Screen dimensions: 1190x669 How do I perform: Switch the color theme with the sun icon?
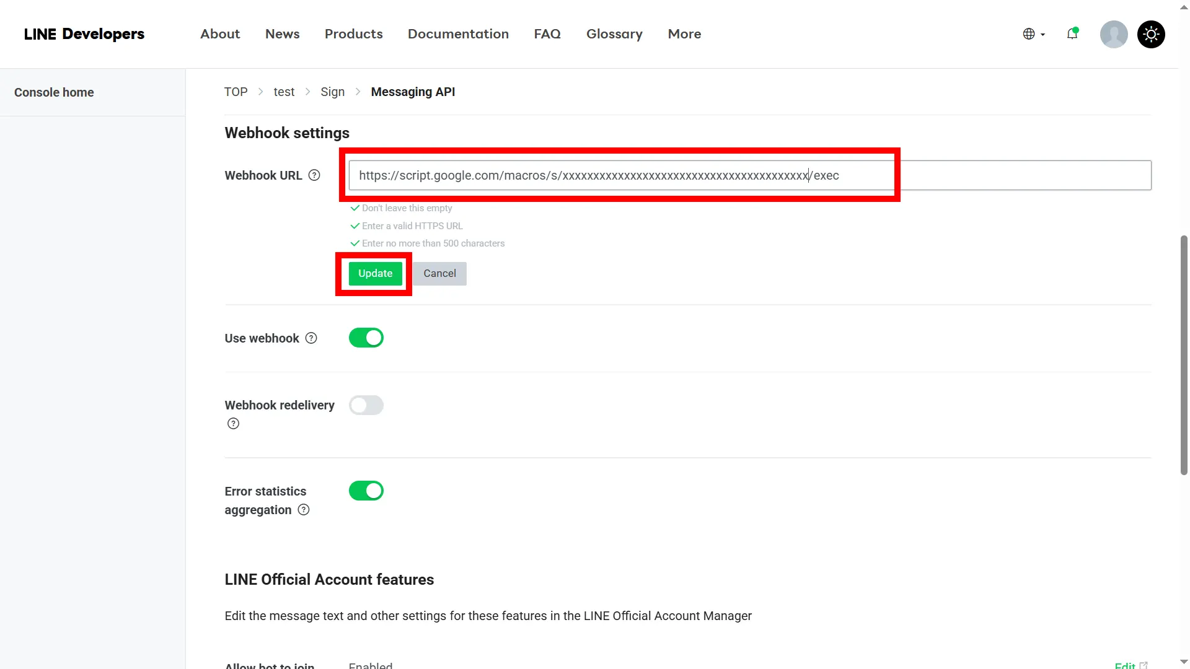[1151, 34]
